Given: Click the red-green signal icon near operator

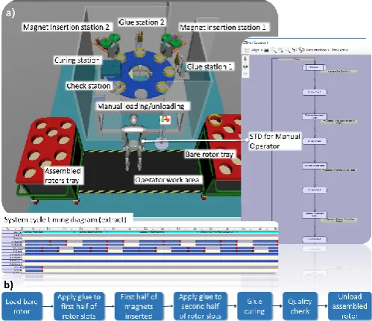Looking at the screenshot, I should (x=165, y=119).
